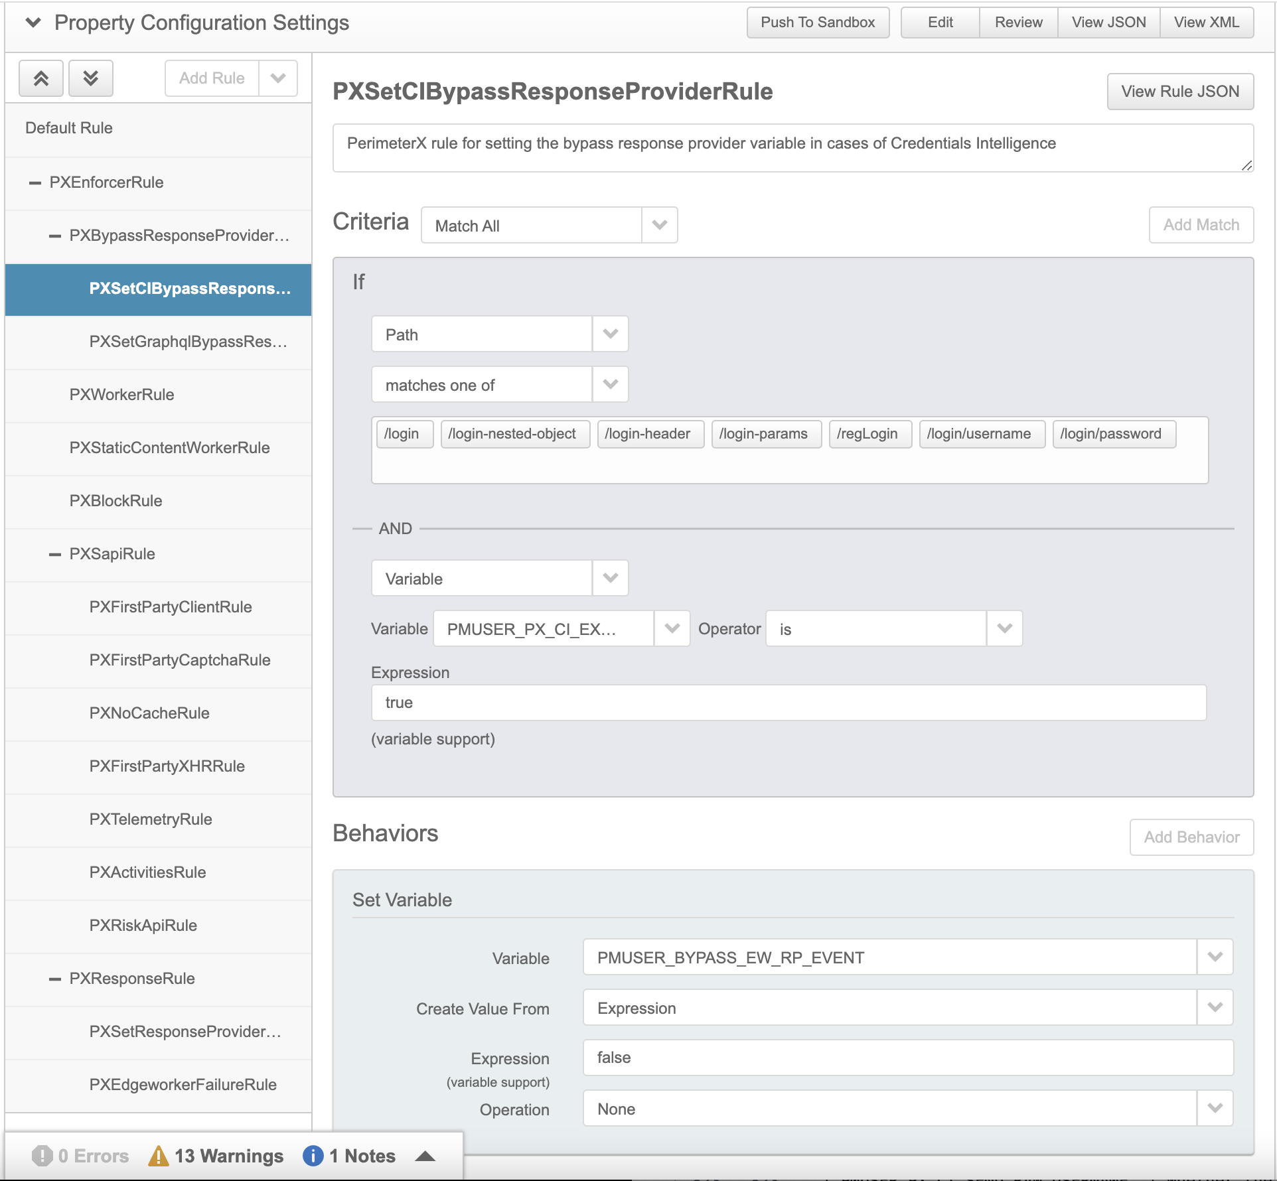Collapse the PXEnforcerRule tree node

click(x=35, y=182)
